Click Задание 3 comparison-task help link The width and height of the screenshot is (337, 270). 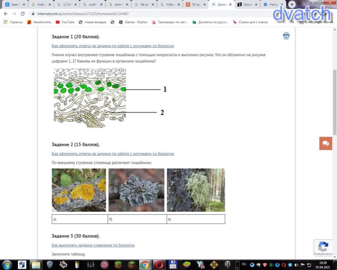point(93,245)
